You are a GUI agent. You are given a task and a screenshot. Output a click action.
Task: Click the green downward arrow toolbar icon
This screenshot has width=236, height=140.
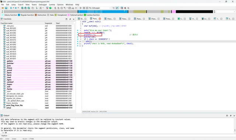coord(37,8)
